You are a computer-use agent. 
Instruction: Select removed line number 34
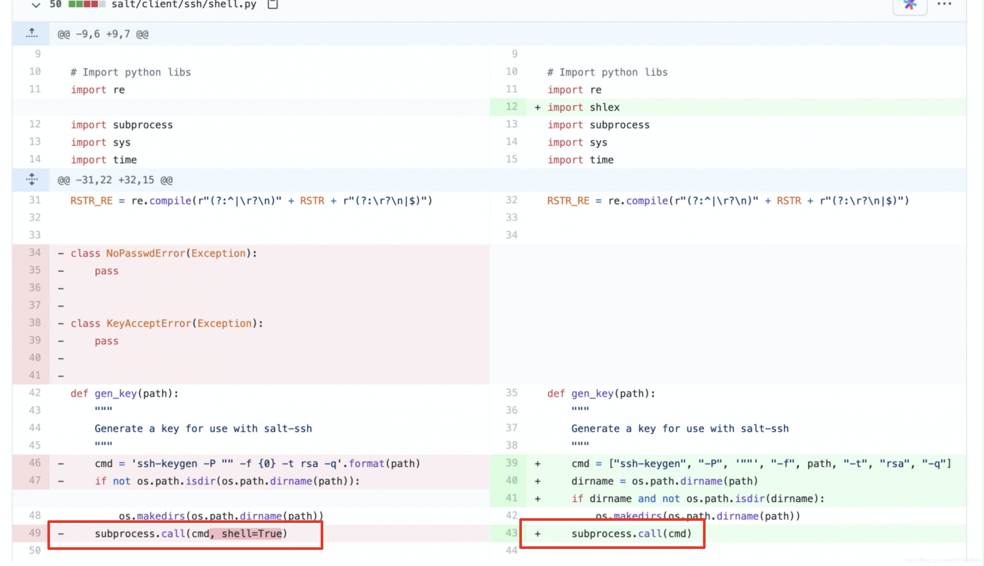pyautogui.click(x=35, y=253)
